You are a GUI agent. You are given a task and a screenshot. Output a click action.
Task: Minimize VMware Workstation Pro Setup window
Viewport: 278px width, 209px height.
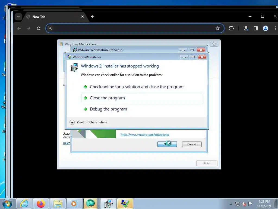(x=183, y=50)
